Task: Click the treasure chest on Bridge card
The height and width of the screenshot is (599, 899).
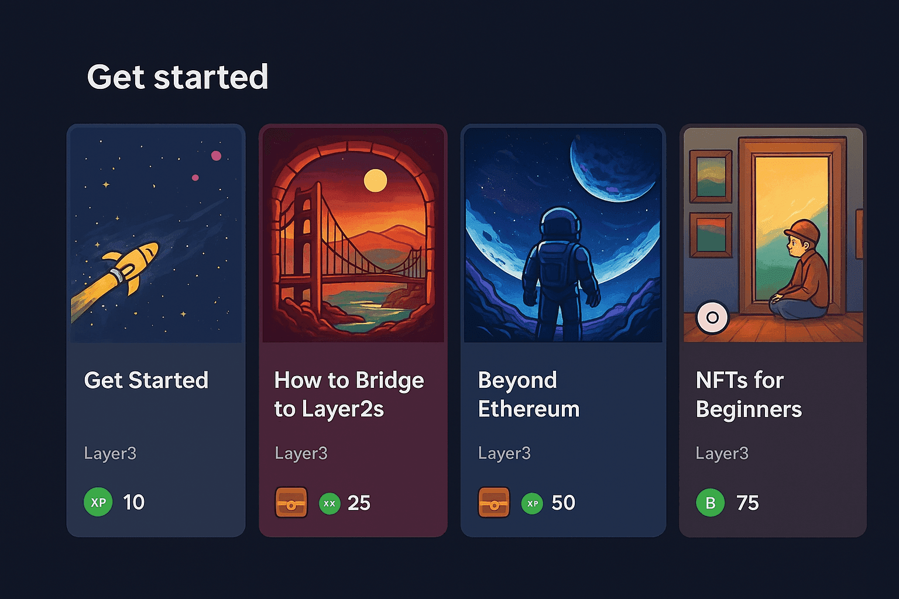Action: tap(291, 502)
